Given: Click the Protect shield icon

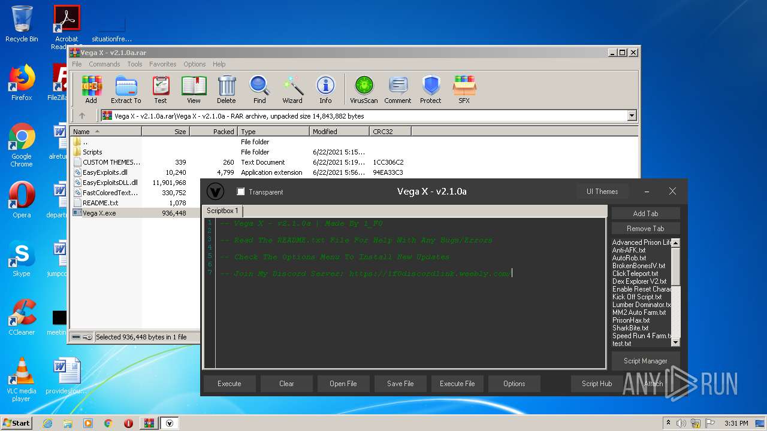Looking at the screenshot, I should [431, 90].
